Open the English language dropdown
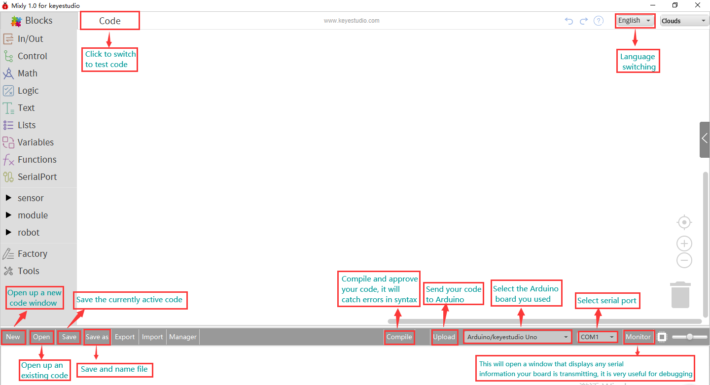 click(x=635, y=21)
